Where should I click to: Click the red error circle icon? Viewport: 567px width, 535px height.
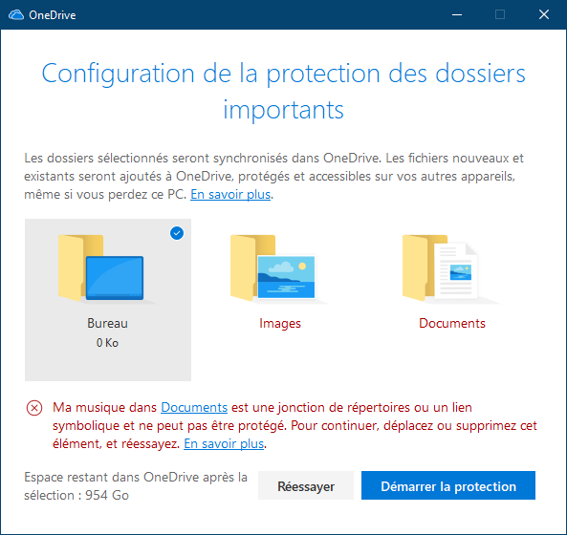tap(34, 408)
